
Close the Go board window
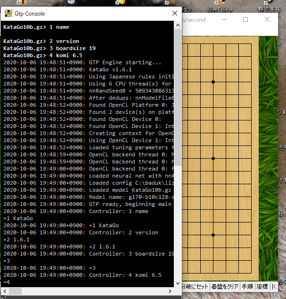click(267, 19)
